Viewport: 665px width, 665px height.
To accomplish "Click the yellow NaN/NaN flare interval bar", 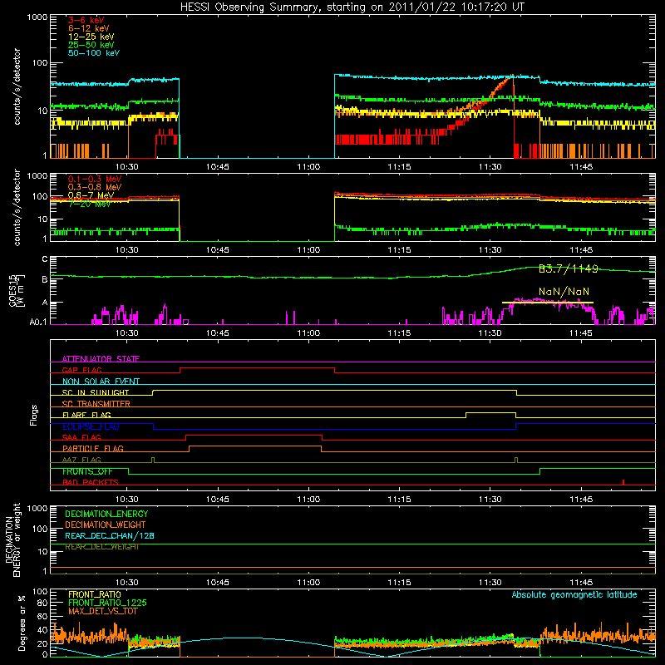I will click(x=547, y=303).
